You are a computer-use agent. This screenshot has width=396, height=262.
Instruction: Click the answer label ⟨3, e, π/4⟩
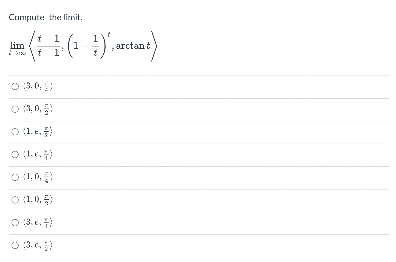pyautogui.click(x=37, y=222)
